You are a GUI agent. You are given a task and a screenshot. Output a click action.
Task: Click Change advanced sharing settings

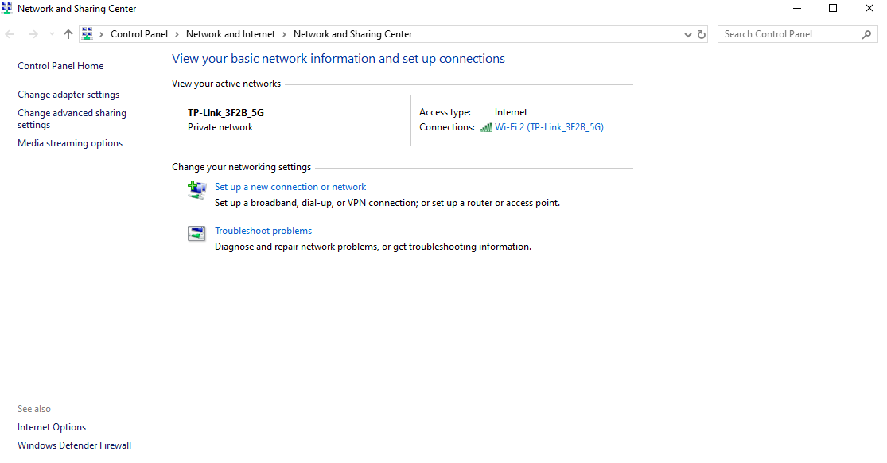72,119
